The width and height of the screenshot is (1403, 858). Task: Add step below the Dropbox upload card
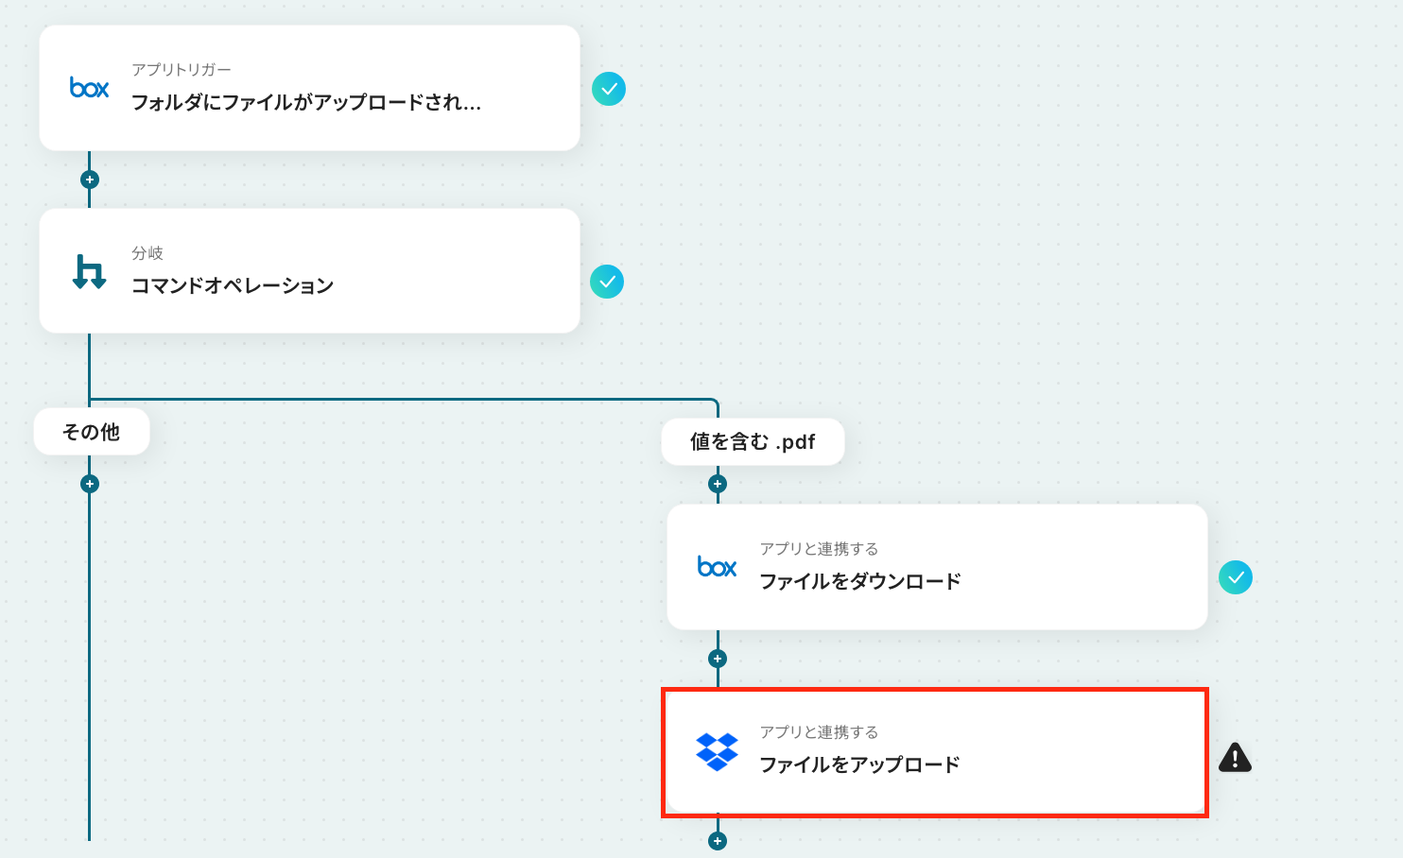[x=718, y=841]
